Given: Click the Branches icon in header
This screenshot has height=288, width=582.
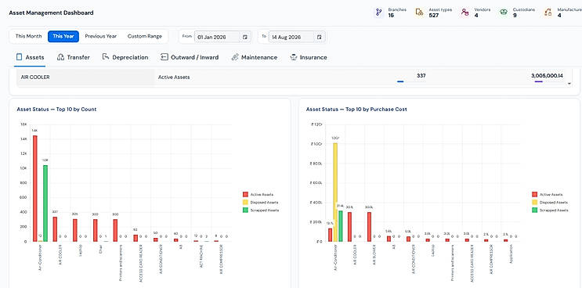Looking at the screenshot, I should (378, 13).
